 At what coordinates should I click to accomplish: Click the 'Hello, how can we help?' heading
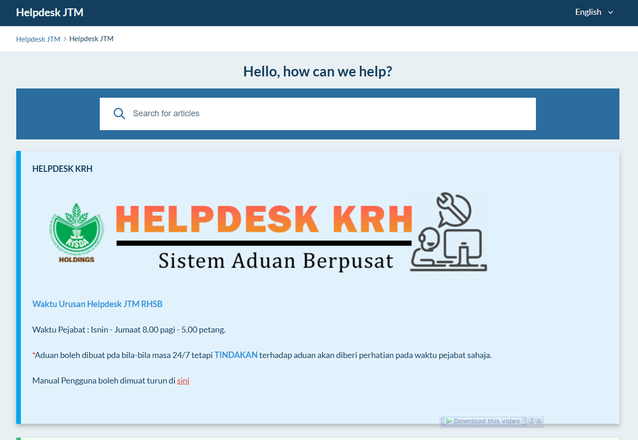click(x=318, y=72)
